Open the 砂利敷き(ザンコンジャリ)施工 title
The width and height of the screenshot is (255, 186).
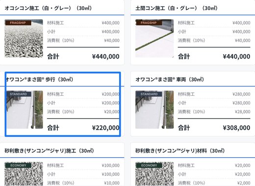(49, 151)
